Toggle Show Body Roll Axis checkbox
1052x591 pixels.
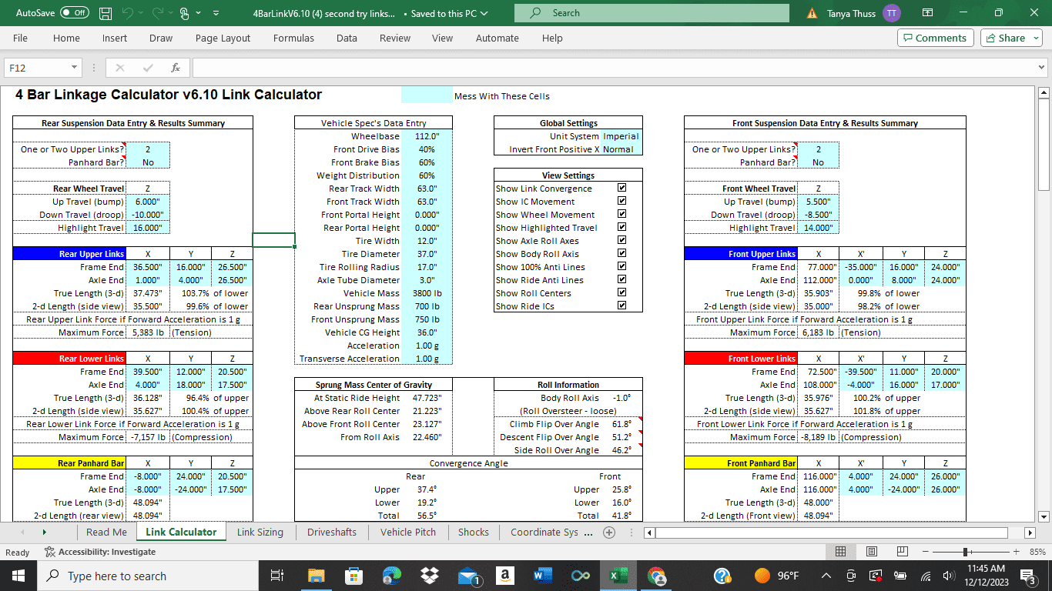[622, 253]
